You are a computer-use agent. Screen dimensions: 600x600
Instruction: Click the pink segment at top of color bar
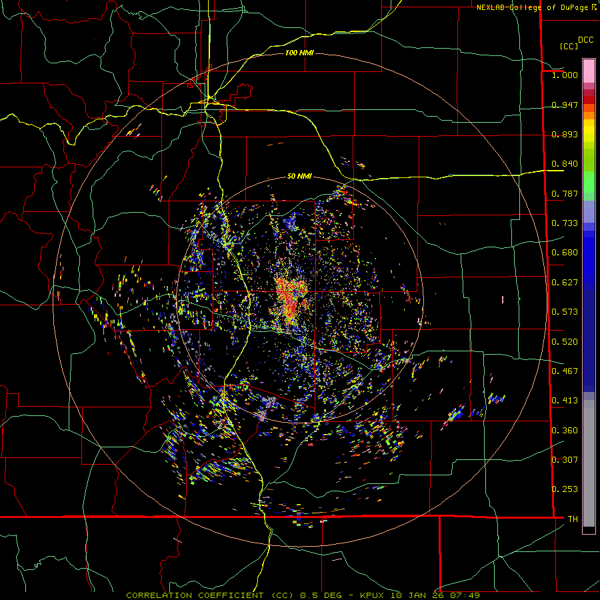589,71
